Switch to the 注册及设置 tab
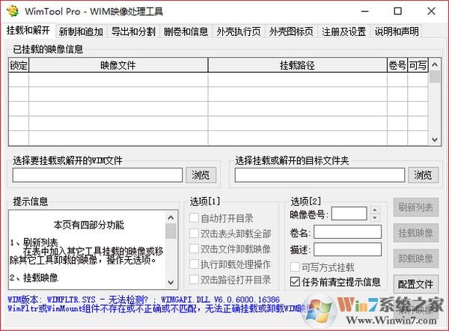The height and width of the screenshot is (331, 449). click(344, 31)
